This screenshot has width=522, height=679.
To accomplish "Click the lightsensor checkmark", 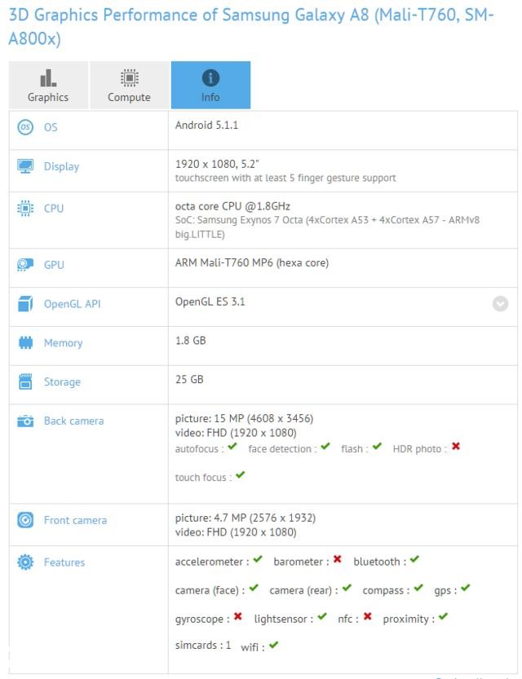I will [322, 616].
